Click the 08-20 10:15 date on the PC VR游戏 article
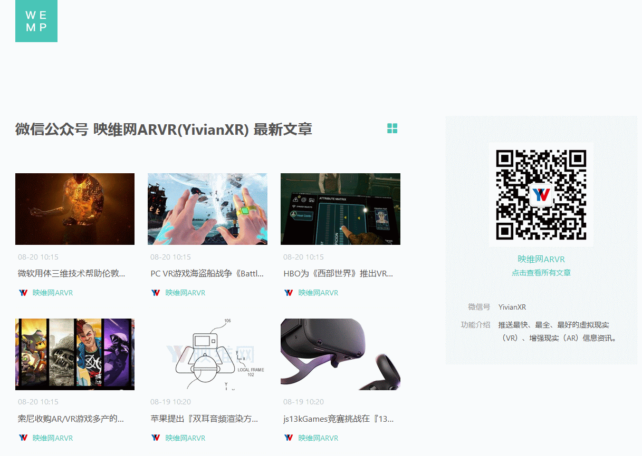The width and height of the screenshot is (642, 456). tap(170, 257)
